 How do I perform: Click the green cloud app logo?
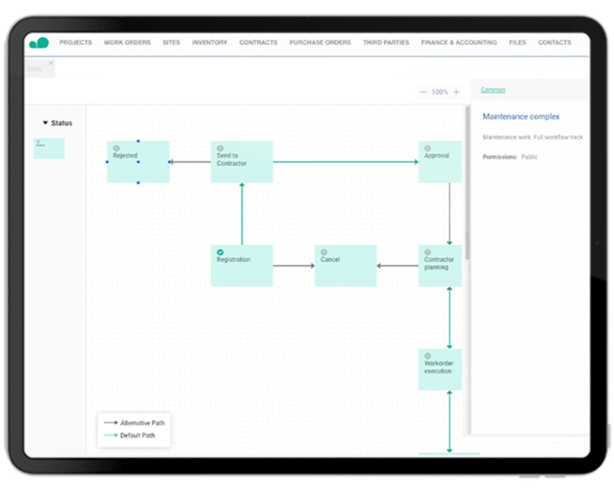pos(39,42)
